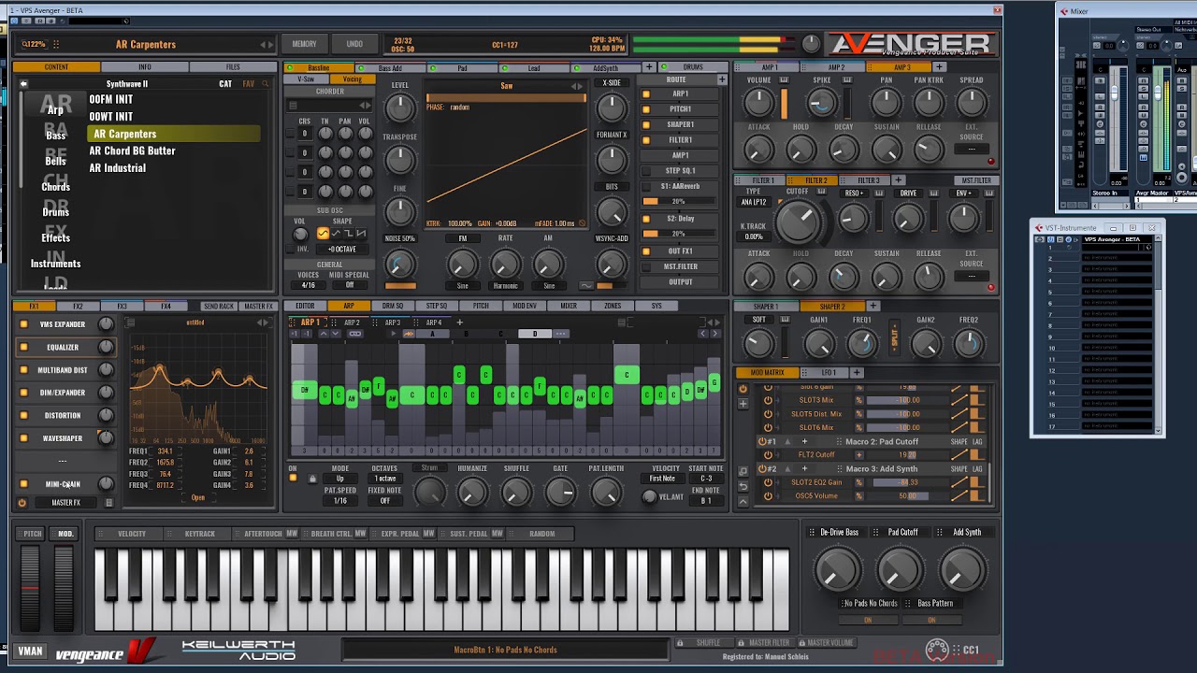Switch to the Lead oscillator tab

tap(534, 68)
